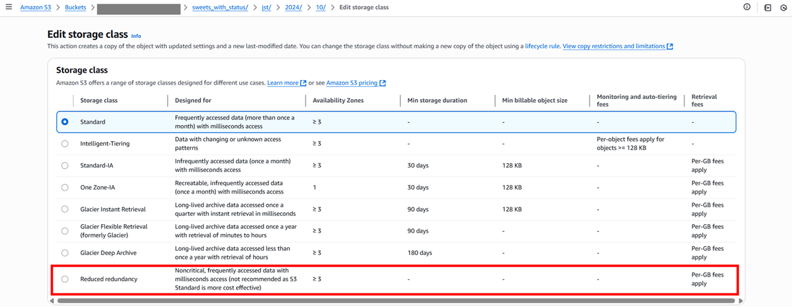Click the Storage class column header

pyautogui.click(x=99, y=100)
